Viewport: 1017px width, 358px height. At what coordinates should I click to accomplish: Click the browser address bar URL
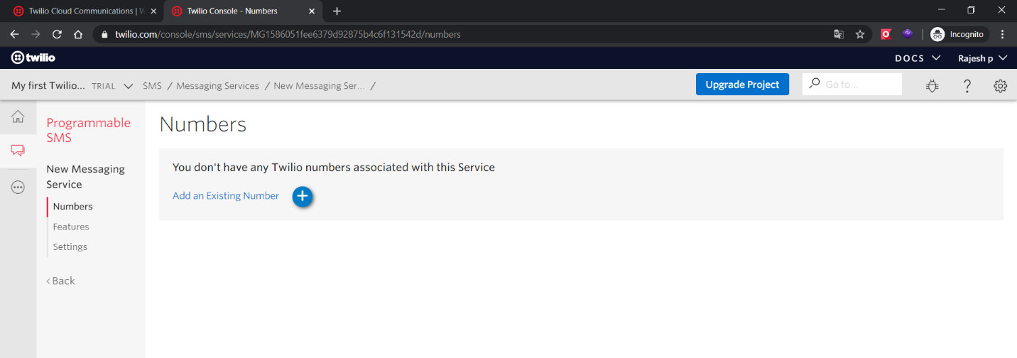[288, 34]
